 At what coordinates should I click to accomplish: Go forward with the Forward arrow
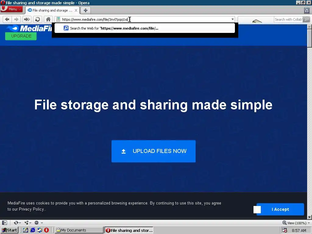(16, 19)
